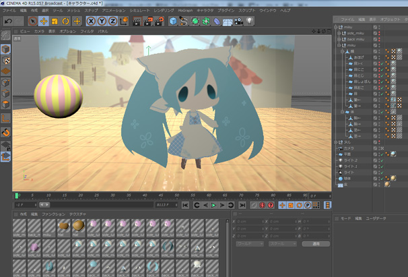Image resolution: width=408 pixels, height=277 pixels.
Task: Toggle layer checkbox of side_miku row
Action: [375, 33]
